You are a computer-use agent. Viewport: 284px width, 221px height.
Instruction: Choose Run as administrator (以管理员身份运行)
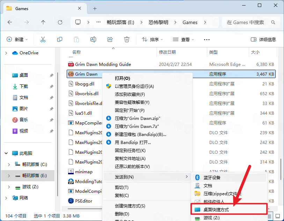pyautogui.click(x=147, y=86)
